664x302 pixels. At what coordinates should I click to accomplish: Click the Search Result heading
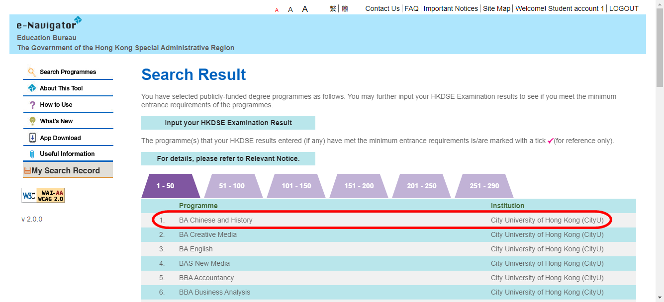pyautogui.click(x=193, y=75)
